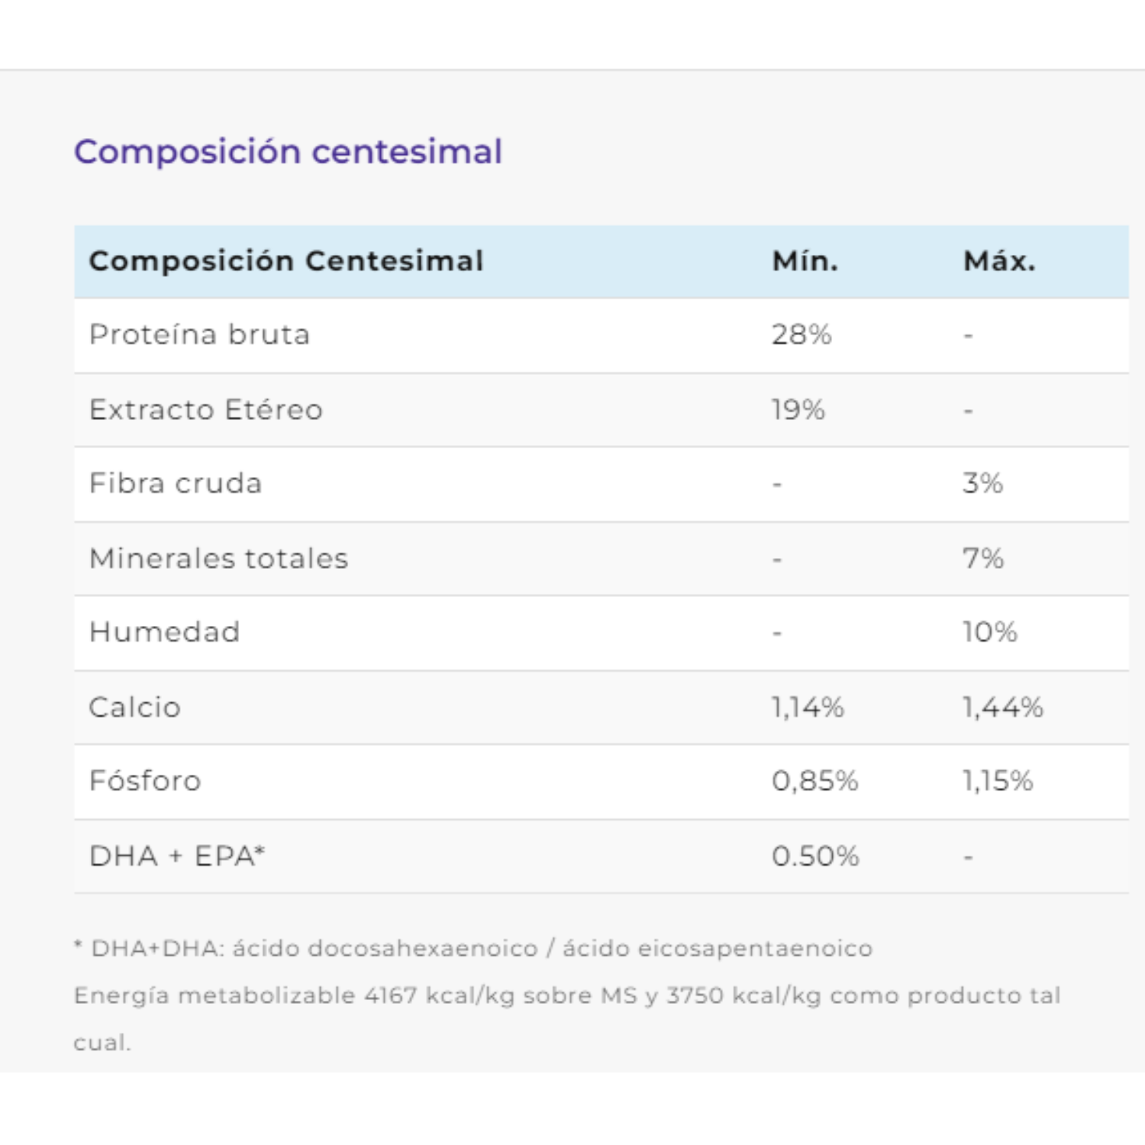
Task: Click the "Proteína bruta" row label
Action: (199, 334)
